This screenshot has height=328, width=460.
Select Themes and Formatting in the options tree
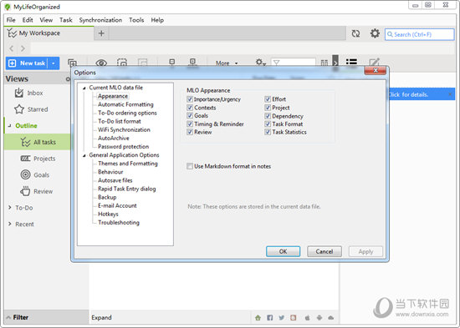[128, 164]
